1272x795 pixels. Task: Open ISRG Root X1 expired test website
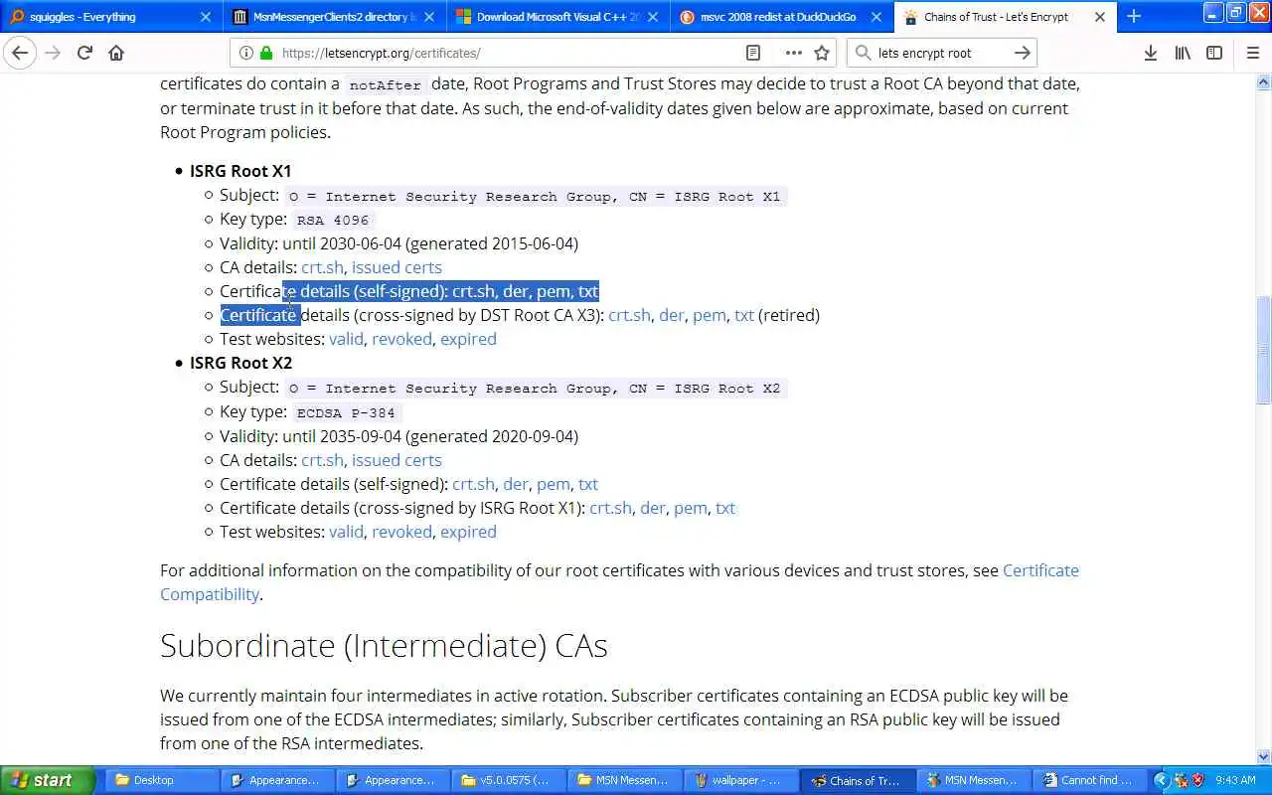[468, 339]
